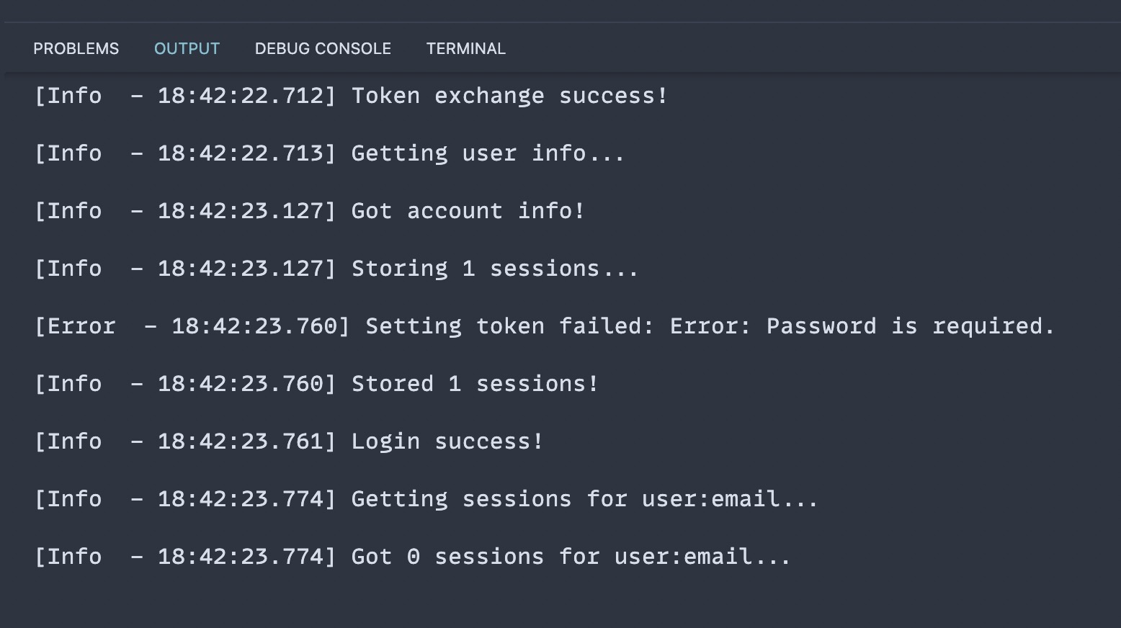This screenshot has width=1121, height=628.
Task: Click the timestamp 18:42:22.712
Action: click(243, 95)
